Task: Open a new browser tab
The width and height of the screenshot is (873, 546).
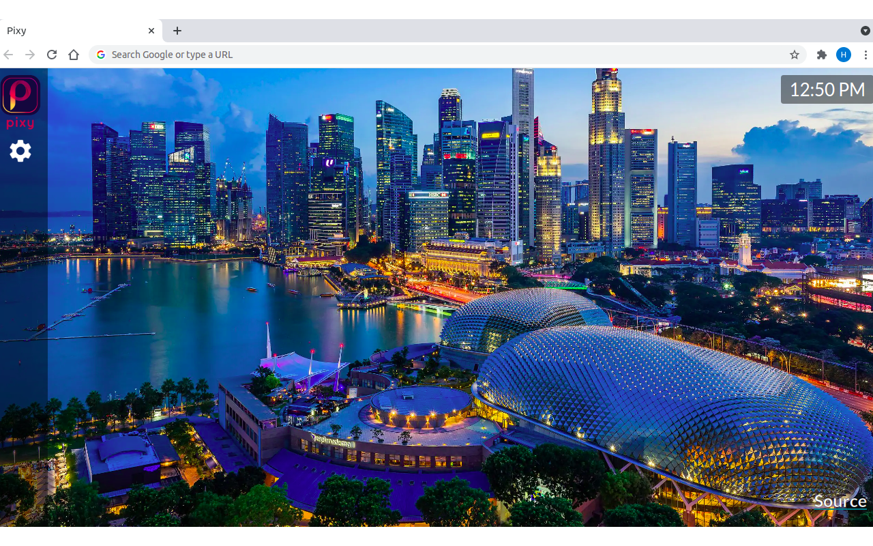Action: click(177, 31)
